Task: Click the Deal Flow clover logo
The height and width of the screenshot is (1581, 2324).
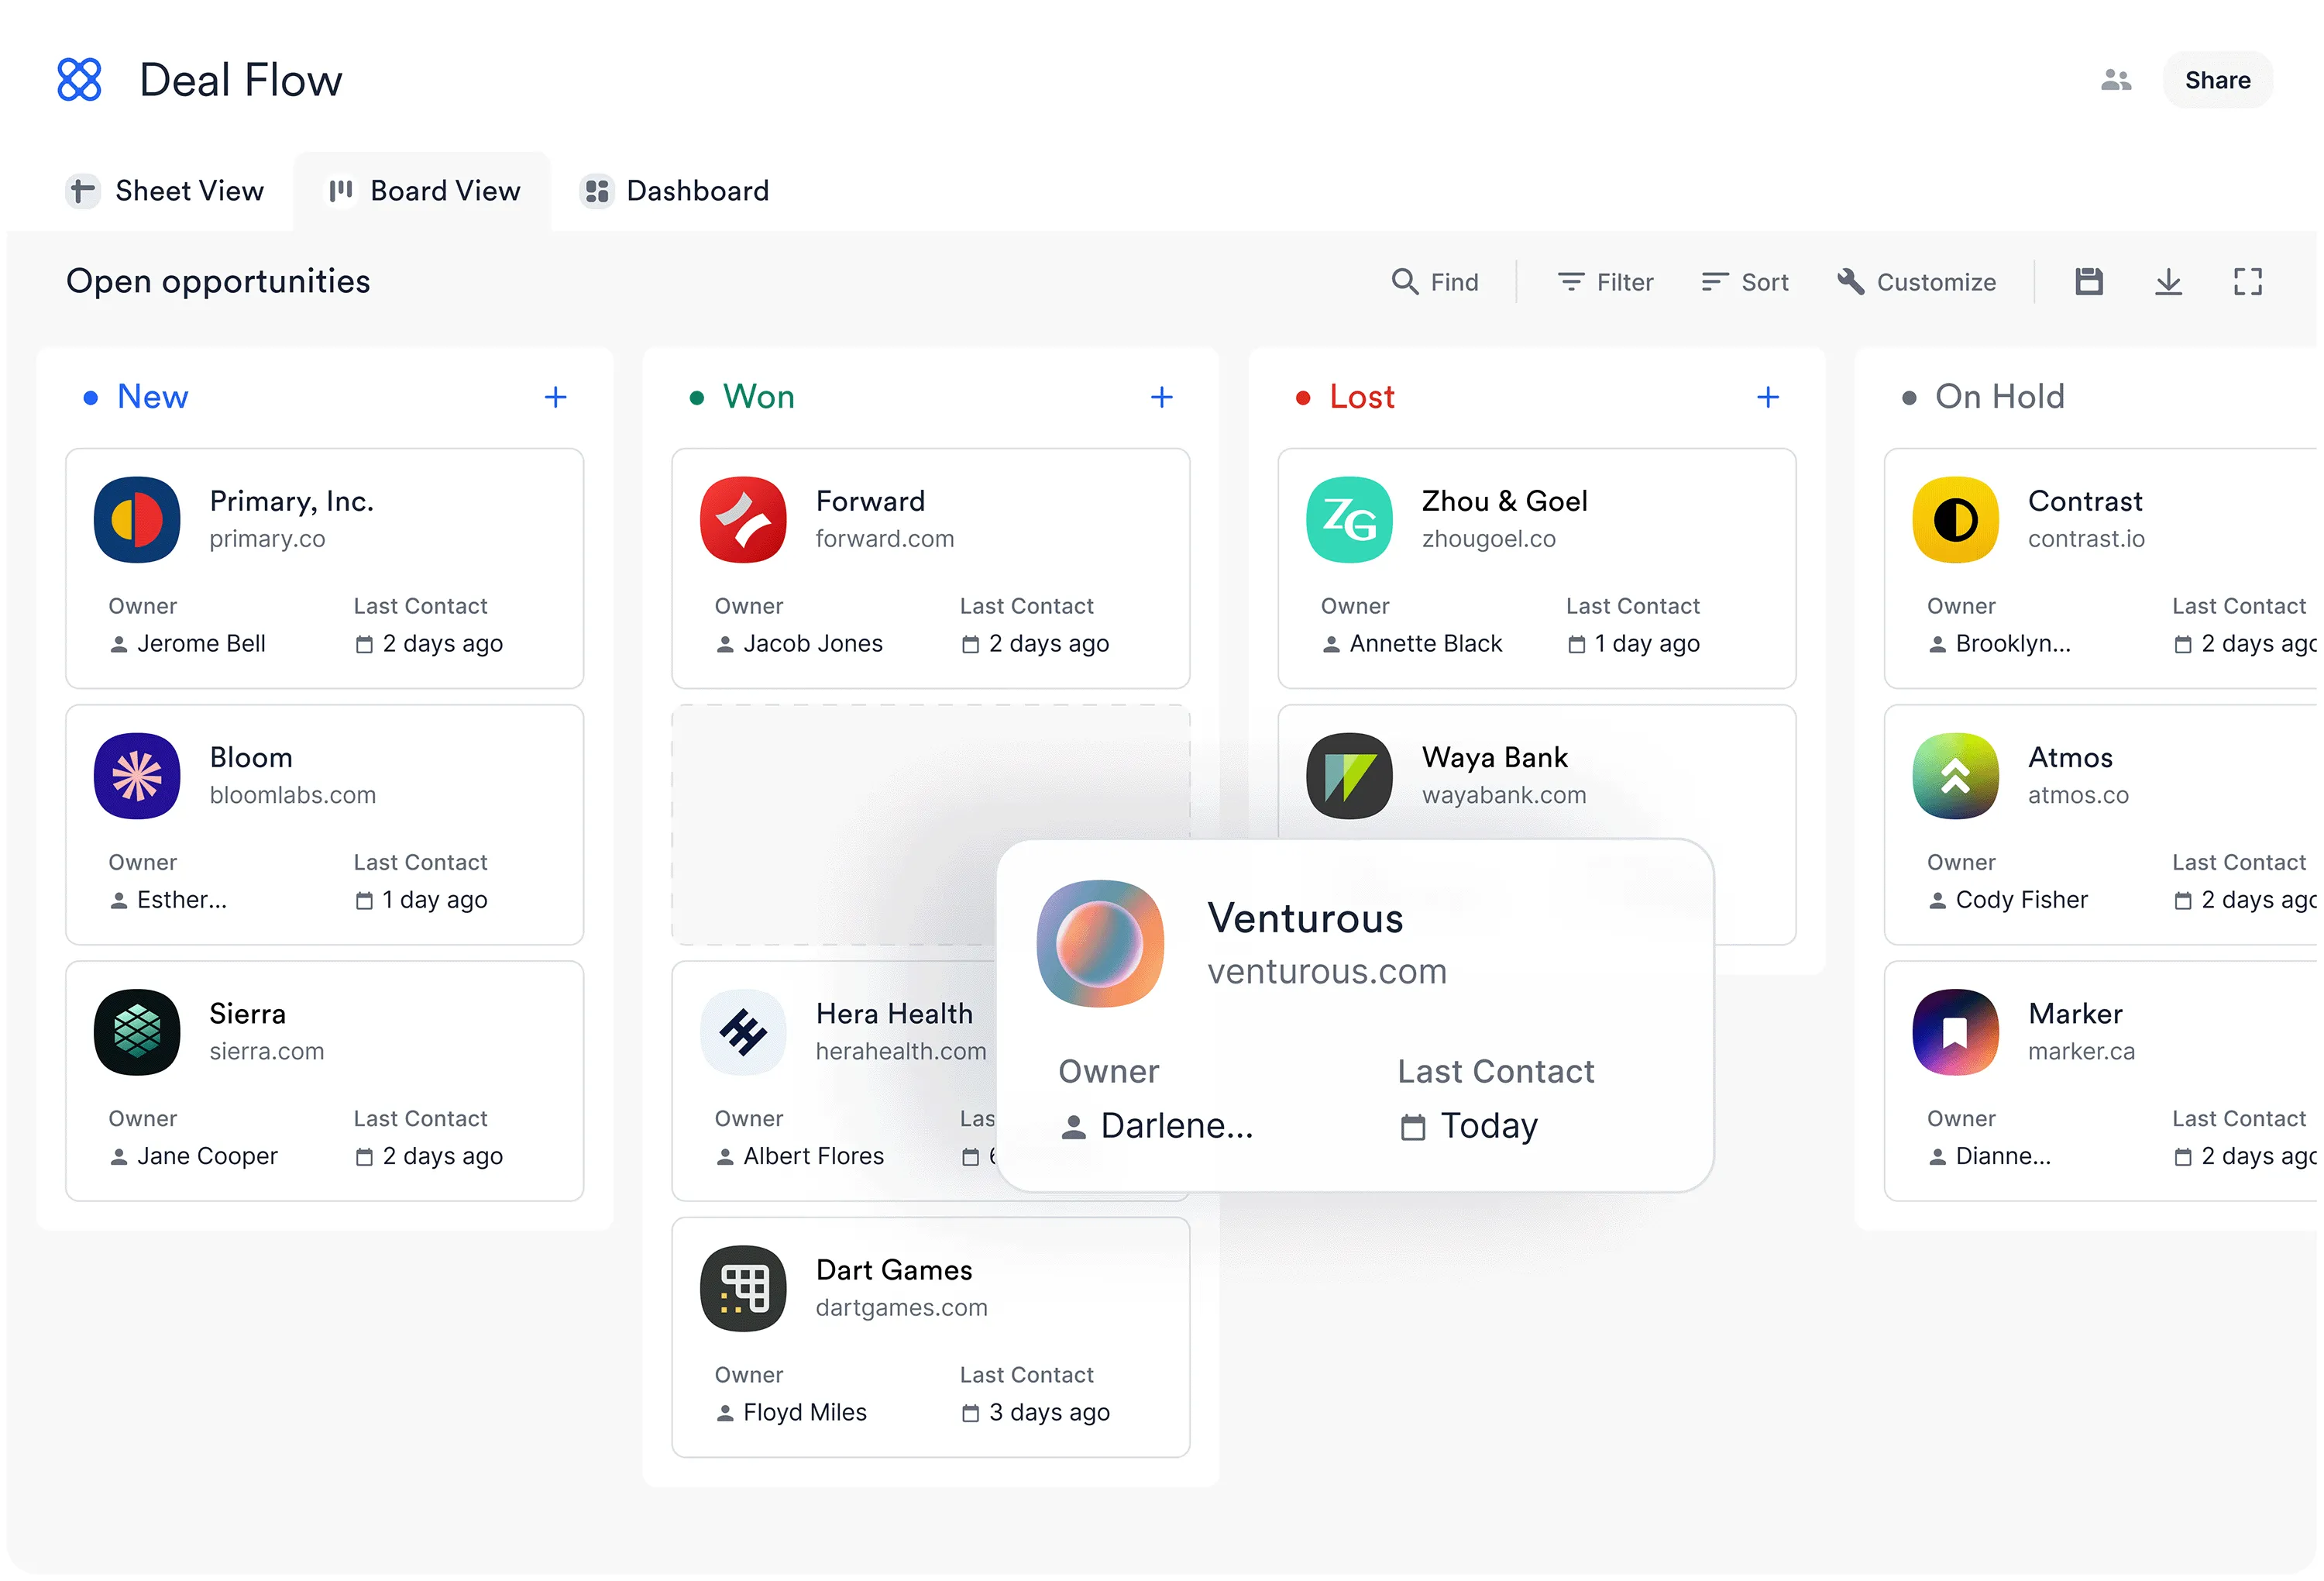Action: (x=79, y=80)
